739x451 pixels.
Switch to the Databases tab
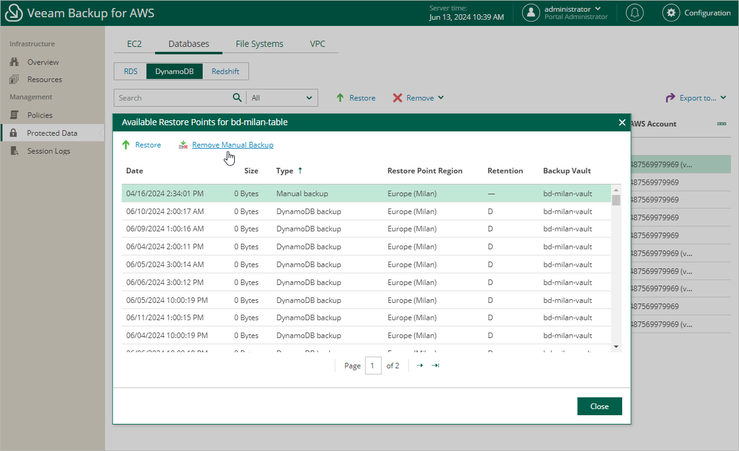pyautogui.click(x=188, y=44)
